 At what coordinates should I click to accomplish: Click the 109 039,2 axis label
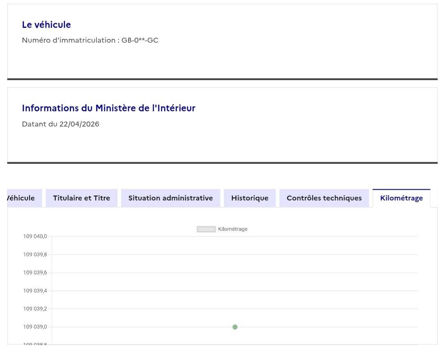pyautogui.click(x=35, y=309)
